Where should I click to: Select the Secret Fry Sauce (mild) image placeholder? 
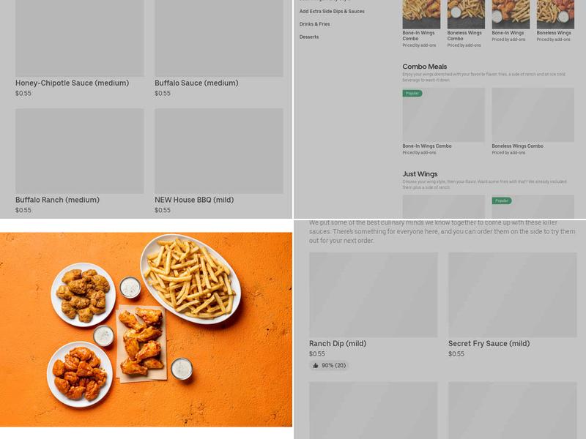512,295
